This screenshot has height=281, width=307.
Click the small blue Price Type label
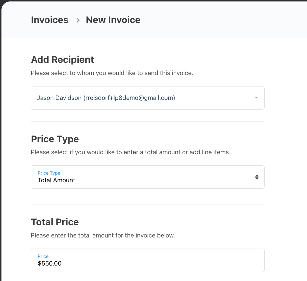click(x=49, y=173)
